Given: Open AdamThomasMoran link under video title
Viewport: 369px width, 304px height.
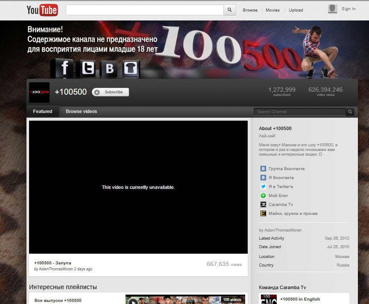Looking at the screenshot, I should [x=56, y=269].
